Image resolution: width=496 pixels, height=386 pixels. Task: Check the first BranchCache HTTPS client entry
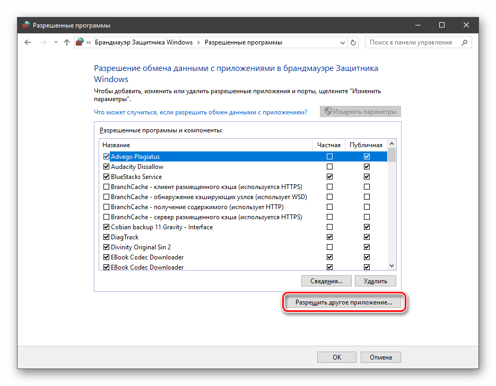(106, 187)
